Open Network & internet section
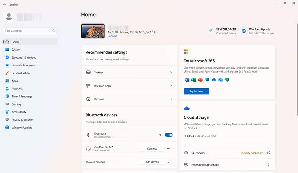The image size is (298, 173). pos(30,65)
